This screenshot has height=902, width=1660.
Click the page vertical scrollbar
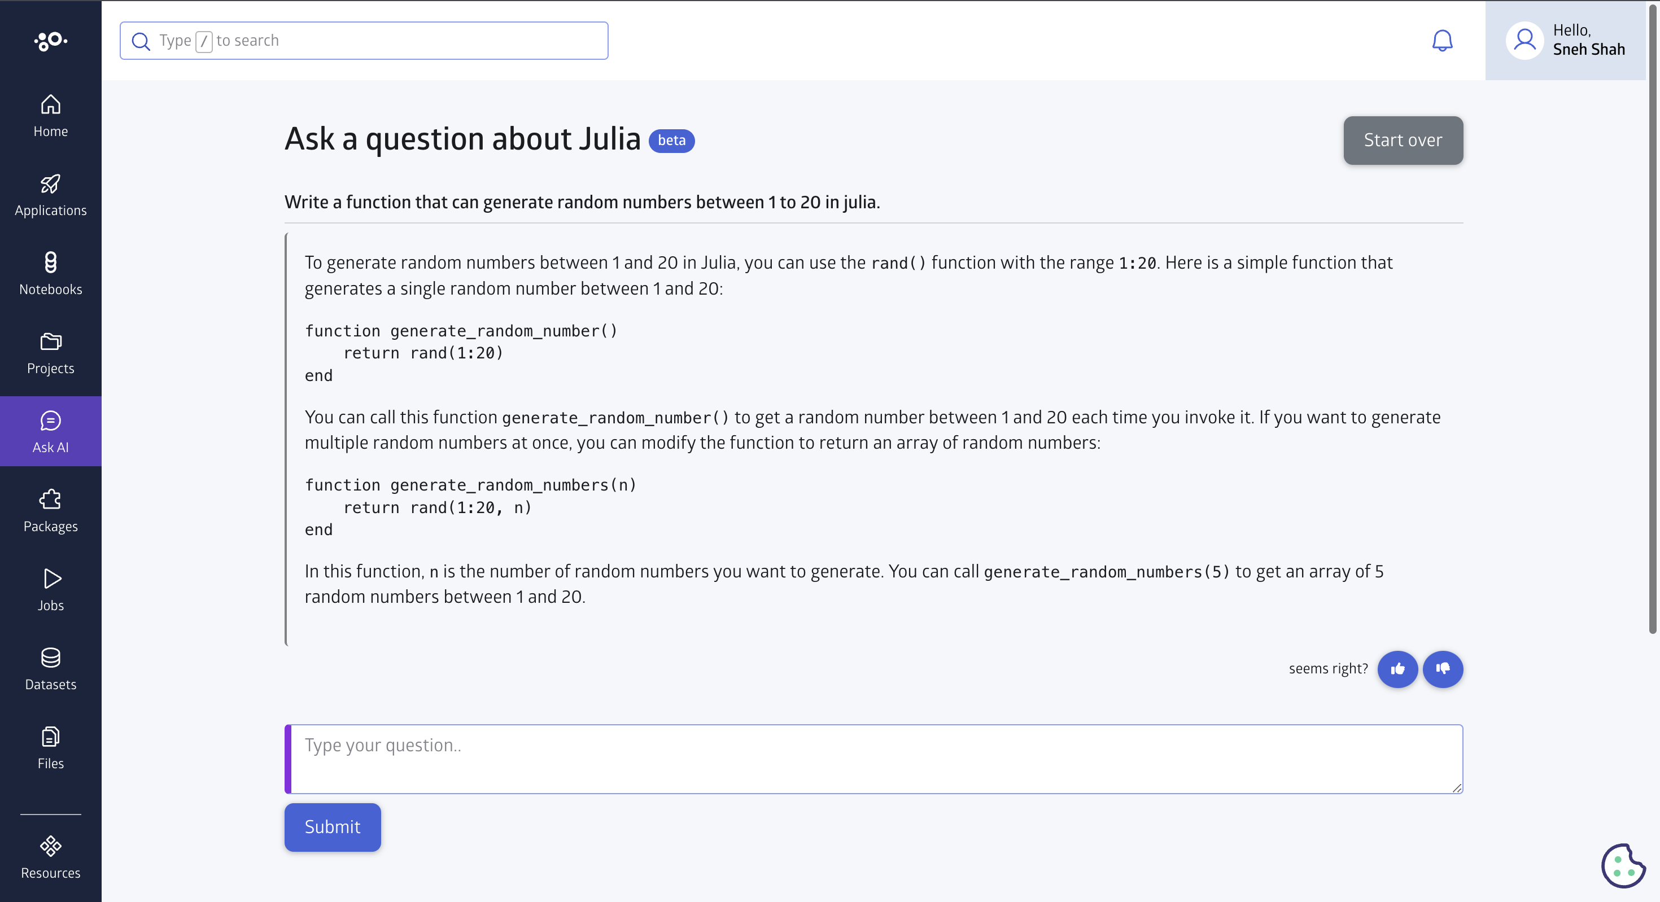point(1653,318)
